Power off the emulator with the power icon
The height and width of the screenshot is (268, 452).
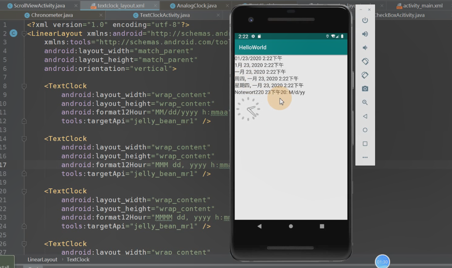point(365,20)
